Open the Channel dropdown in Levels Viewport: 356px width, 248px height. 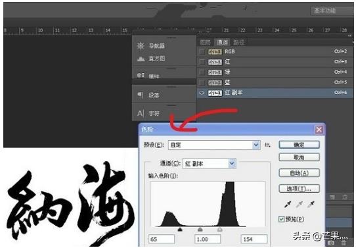(x=232, y=163)
